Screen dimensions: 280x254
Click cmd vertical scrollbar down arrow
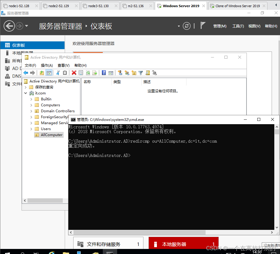[x=277, y=227]
